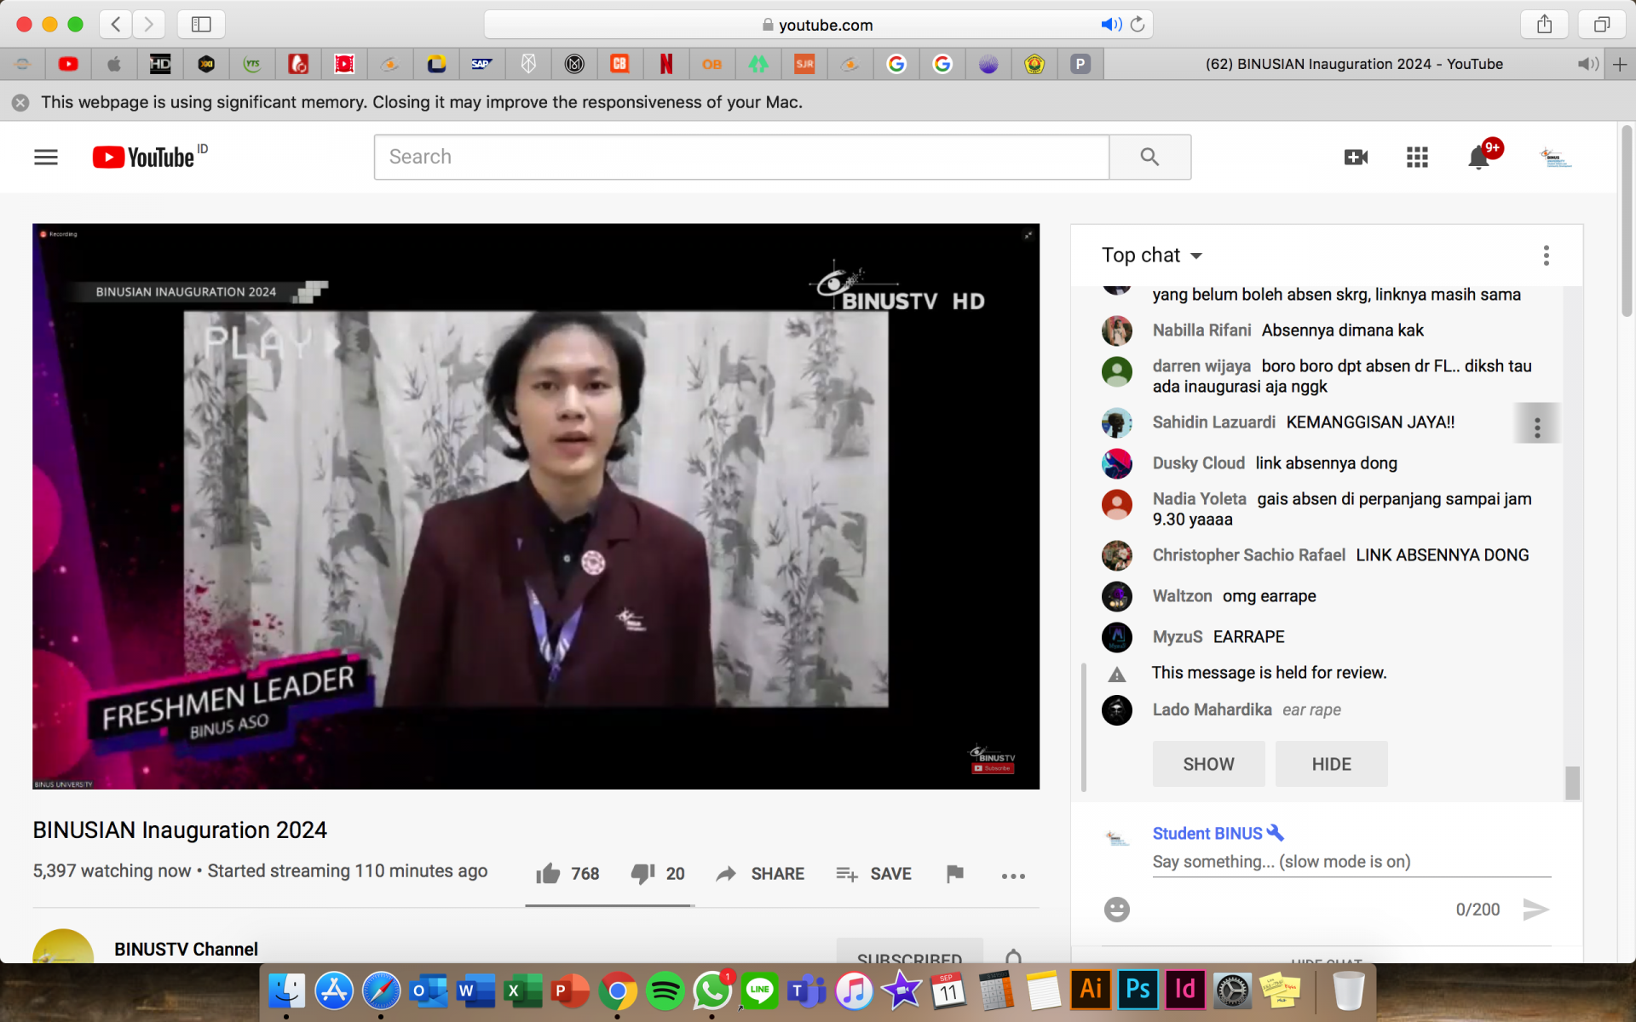Open chat options three-dot menu
The height and width of the screenshot is (1022, 1636).
click(x=1546, y=255)
